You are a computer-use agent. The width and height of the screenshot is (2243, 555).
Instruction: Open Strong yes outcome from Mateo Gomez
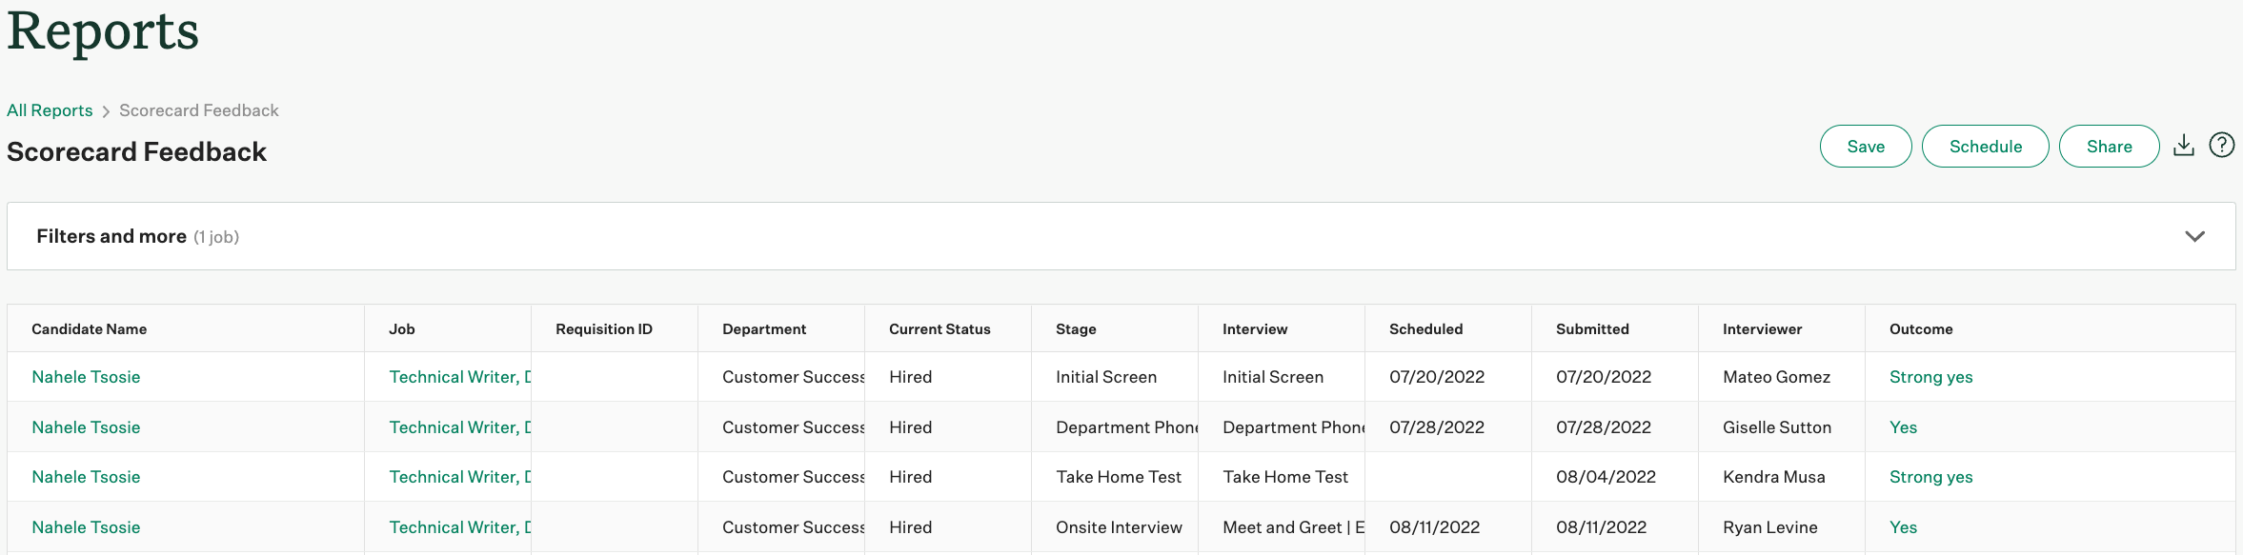pyautogui.click(x=1930, y=377)
